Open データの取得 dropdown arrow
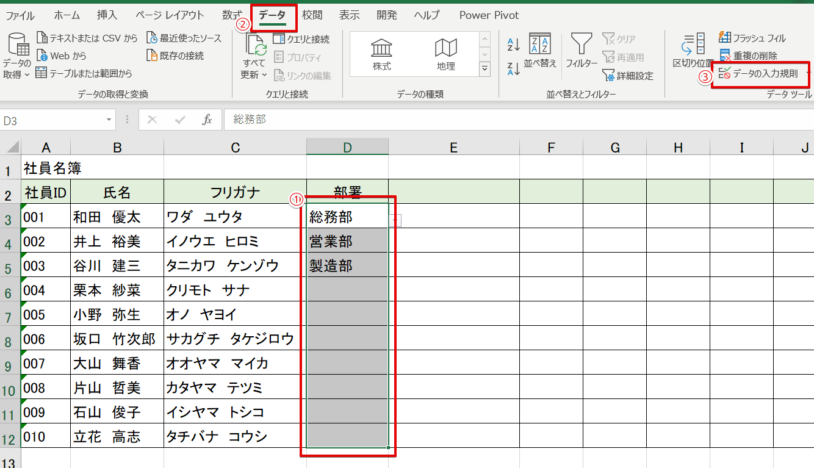This screenshot has width=814, height=468. 27,75
